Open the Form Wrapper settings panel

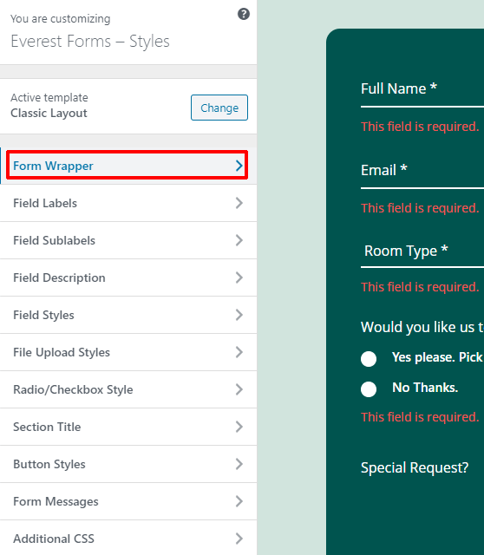pos(128,166)
